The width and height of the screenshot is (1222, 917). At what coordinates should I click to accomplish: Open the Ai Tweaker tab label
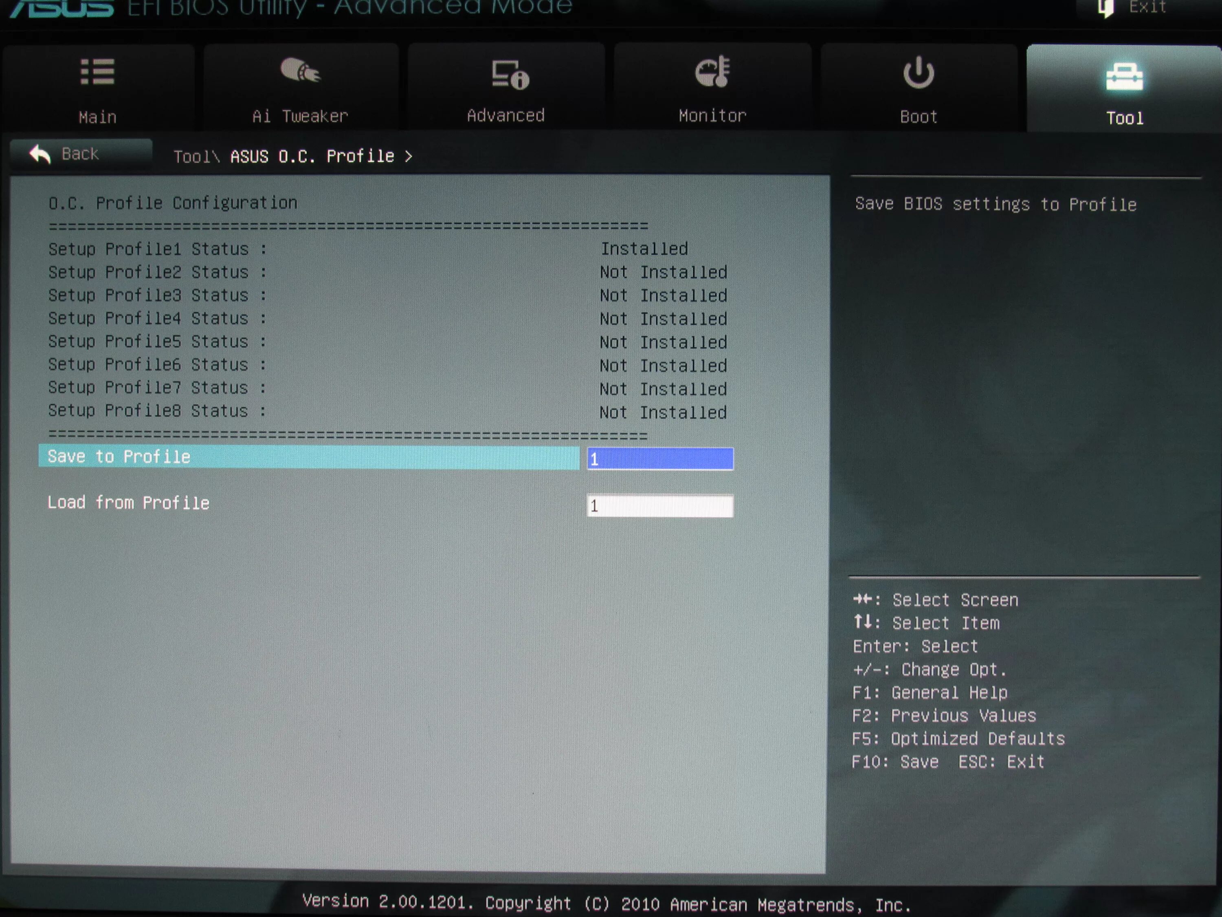coord(300,116)
